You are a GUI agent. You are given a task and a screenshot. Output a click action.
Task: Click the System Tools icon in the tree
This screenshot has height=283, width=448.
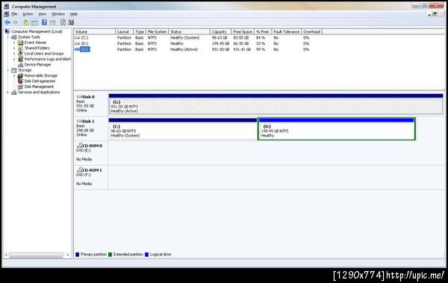[14, 37]
